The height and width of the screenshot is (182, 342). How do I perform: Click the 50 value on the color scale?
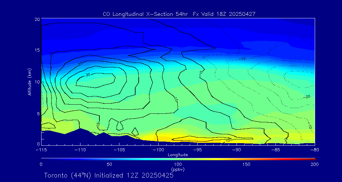point(109,164)
